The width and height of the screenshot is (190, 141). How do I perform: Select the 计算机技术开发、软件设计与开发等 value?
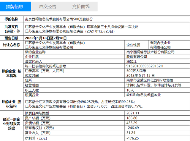point(154,85)
